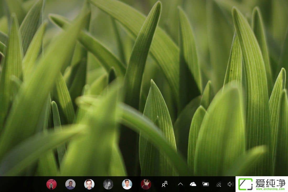Select the white-shirt contact avatar
Viewport: 288px width, 192px height.
(126, 184)
